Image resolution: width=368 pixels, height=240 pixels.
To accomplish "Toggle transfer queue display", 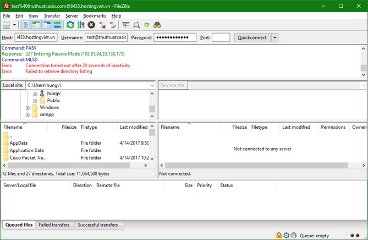I will point(57,25).
